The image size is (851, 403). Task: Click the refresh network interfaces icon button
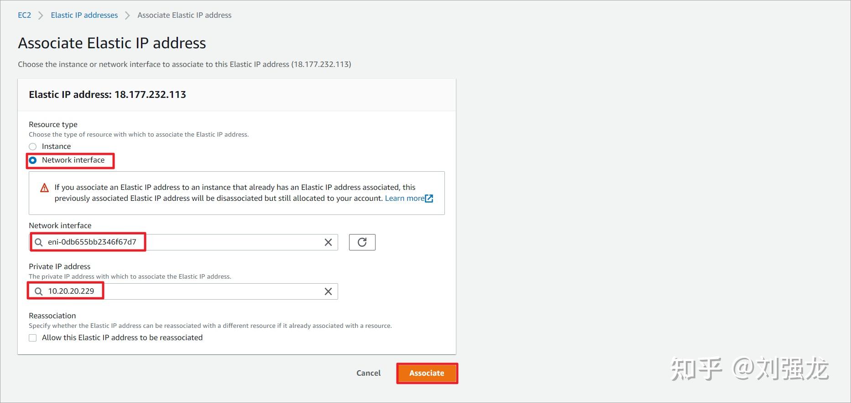(362, 242)
